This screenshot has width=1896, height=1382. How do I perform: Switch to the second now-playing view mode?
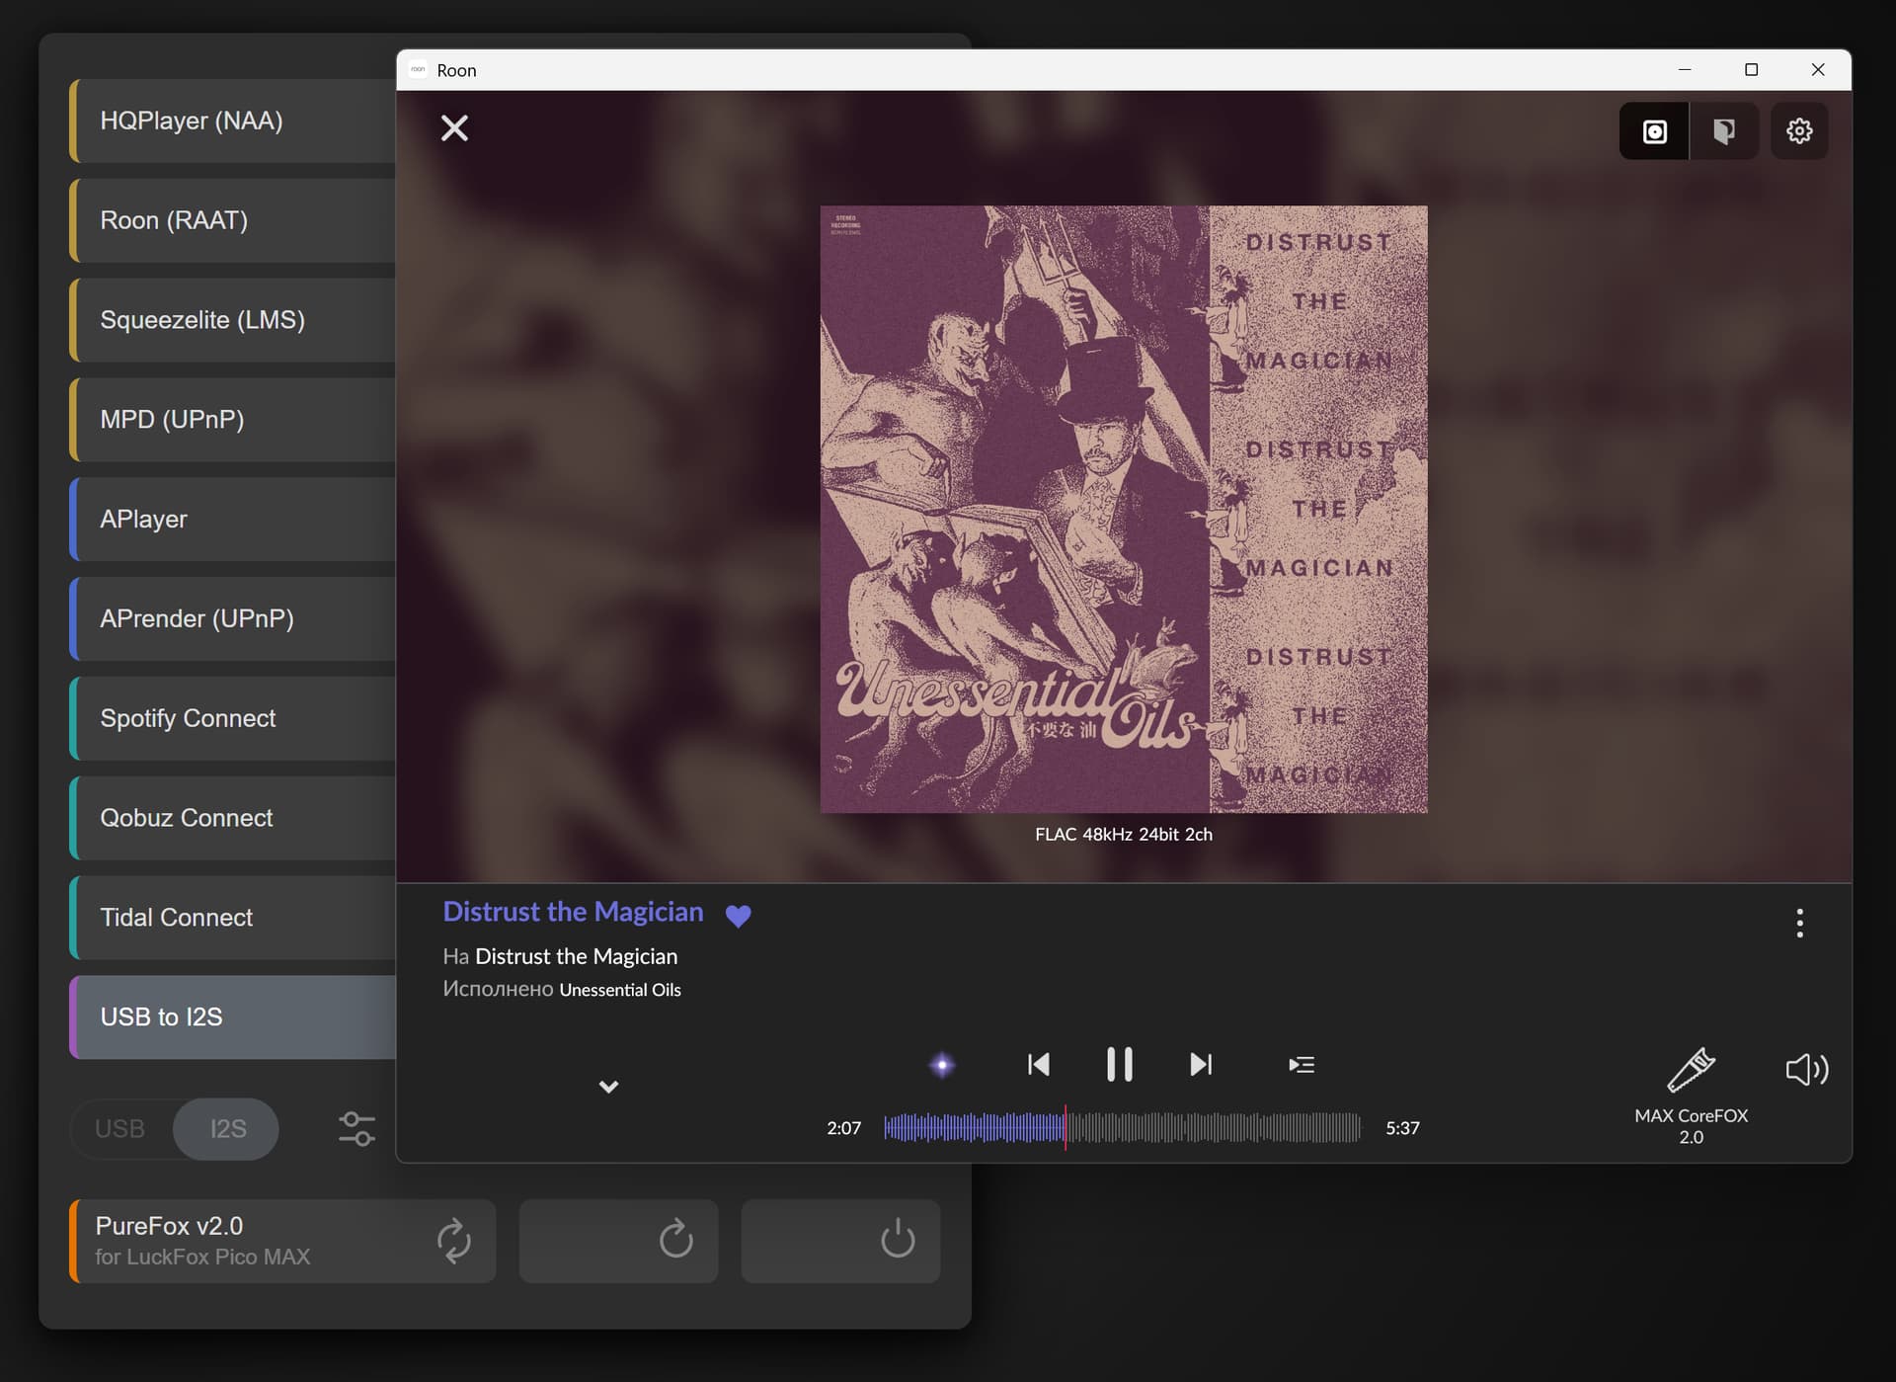(x=1723, y=130)
